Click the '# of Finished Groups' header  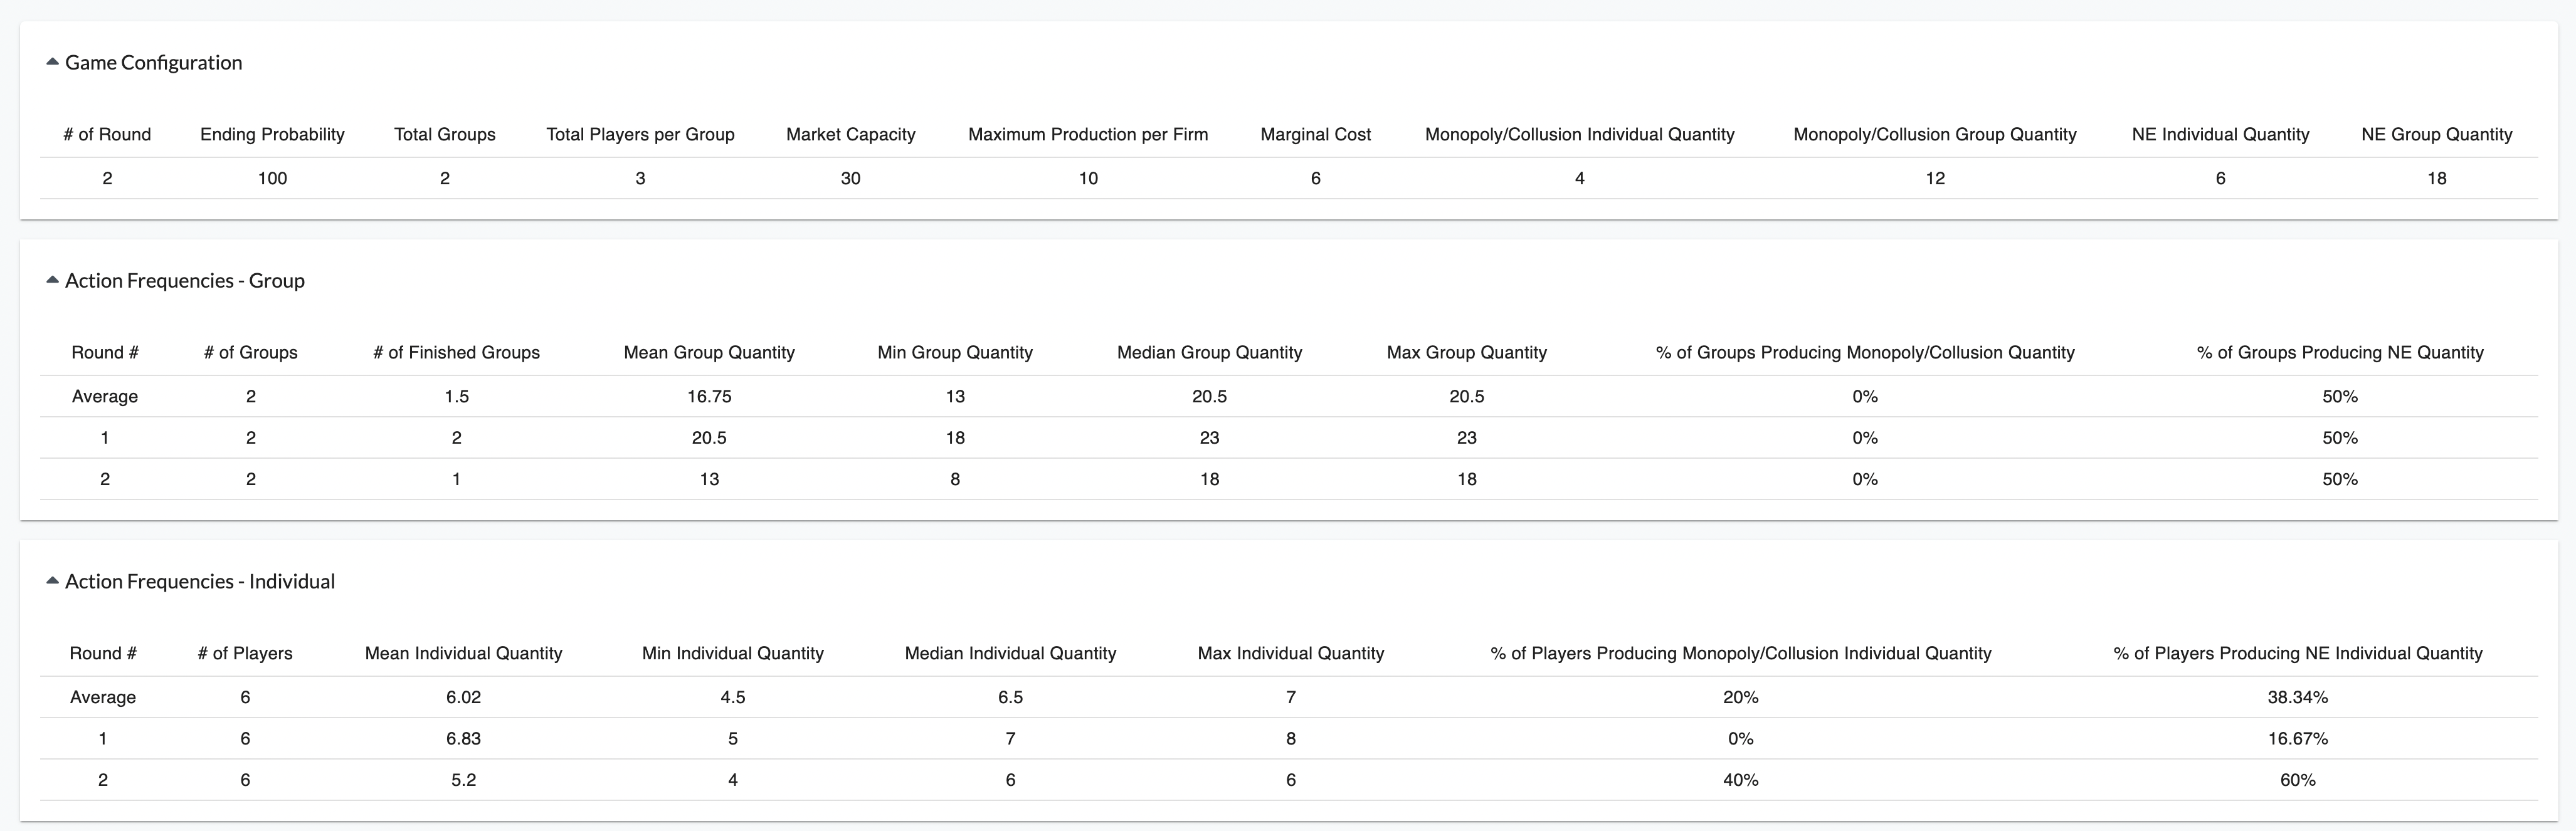coord(456,352)
